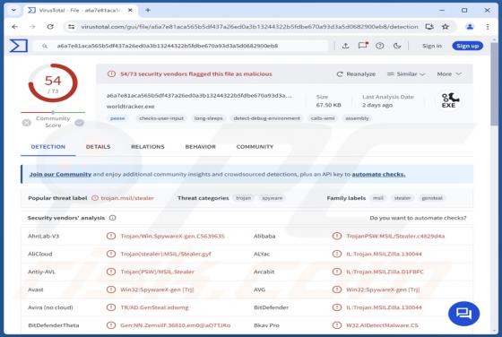Switch to the Relations tab

pyautogui.click(x=148, y=147)
